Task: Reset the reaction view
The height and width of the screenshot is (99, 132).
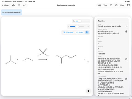Action: 79,32
